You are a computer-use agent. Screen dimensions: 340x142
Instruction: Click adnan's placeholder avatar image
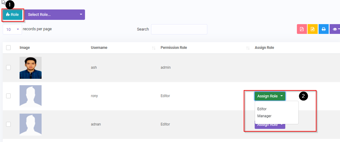click(31, 124)
